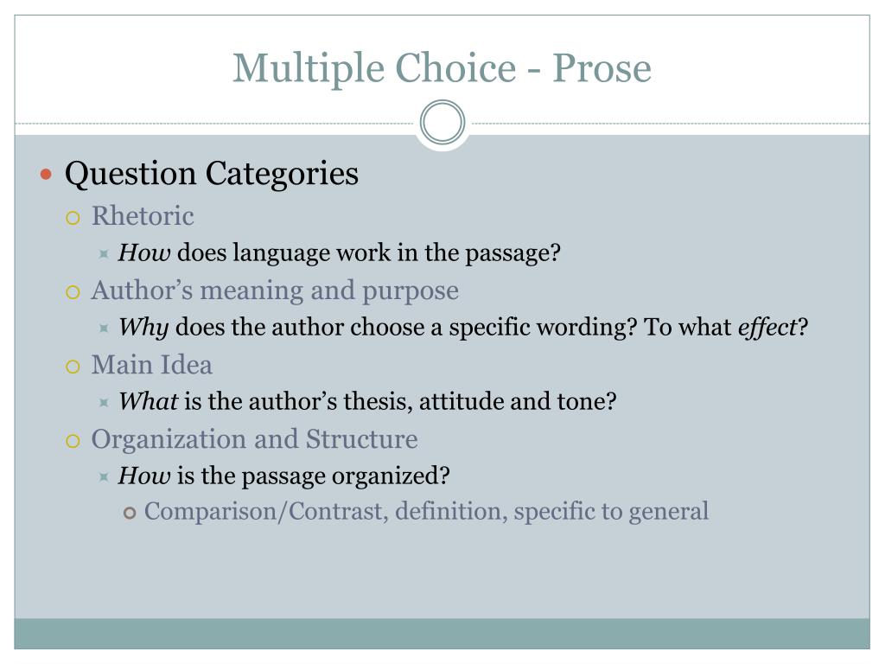
Task: Select the orange bullet beside Question Categories
Action: (47, 174)
